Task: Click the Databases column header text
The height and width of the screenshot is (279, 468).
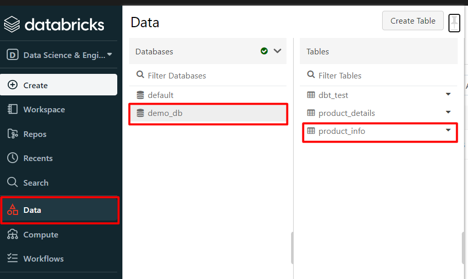Action: coord(154,51)
